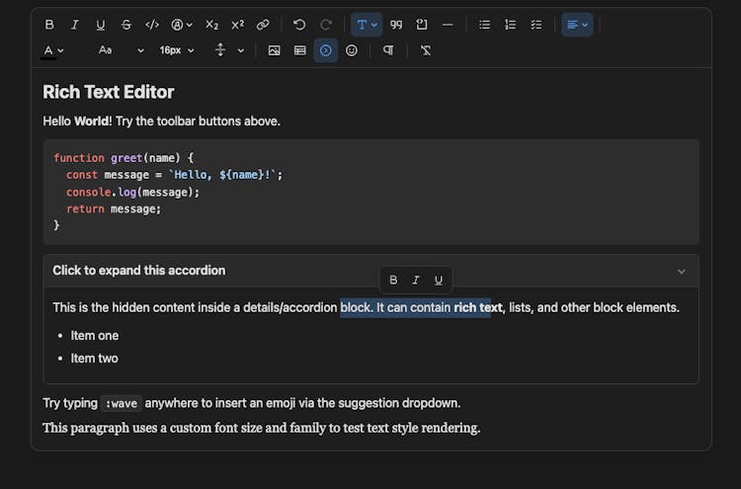741x489 pixels.
Task: Click the undo arrow
Action: tap(299, 25)
